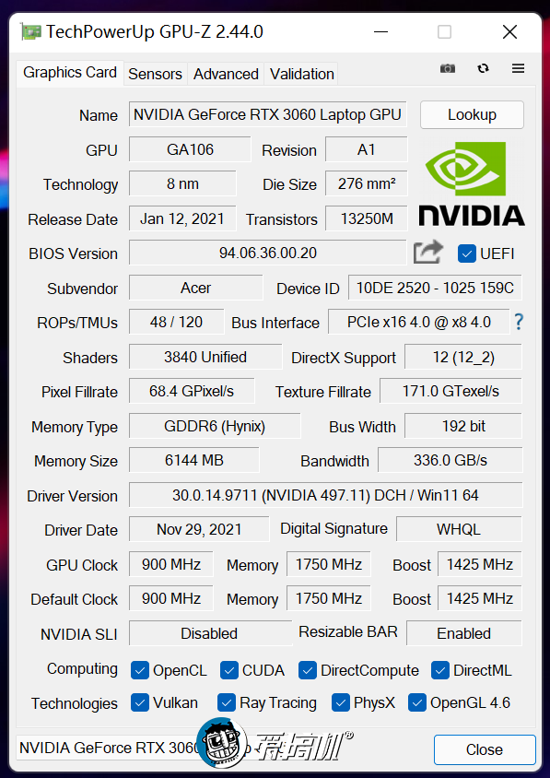The height and width of the screenshot is (778, 550).
Task: Click the Lookup button
Action: (x=472, y=114)
